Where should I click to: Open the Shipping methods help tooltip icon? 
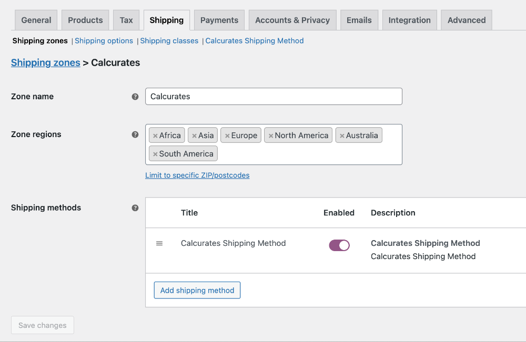[135, 208]
